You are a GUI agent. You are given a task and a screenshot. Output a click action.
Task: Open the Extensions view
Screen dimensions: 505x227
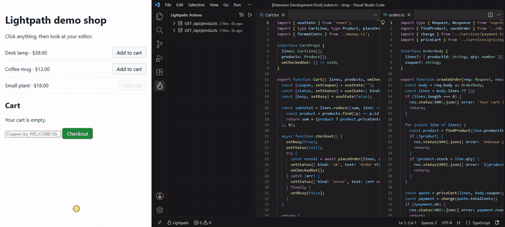[x=159, y=72]
